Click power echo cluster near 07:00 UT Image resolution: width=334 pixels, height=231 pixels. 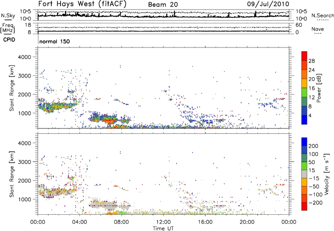click(110, 121)
